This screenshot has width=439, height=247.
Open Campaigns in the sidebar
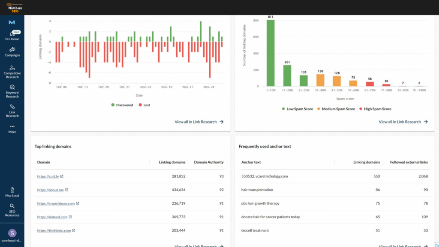click(12, 52)
